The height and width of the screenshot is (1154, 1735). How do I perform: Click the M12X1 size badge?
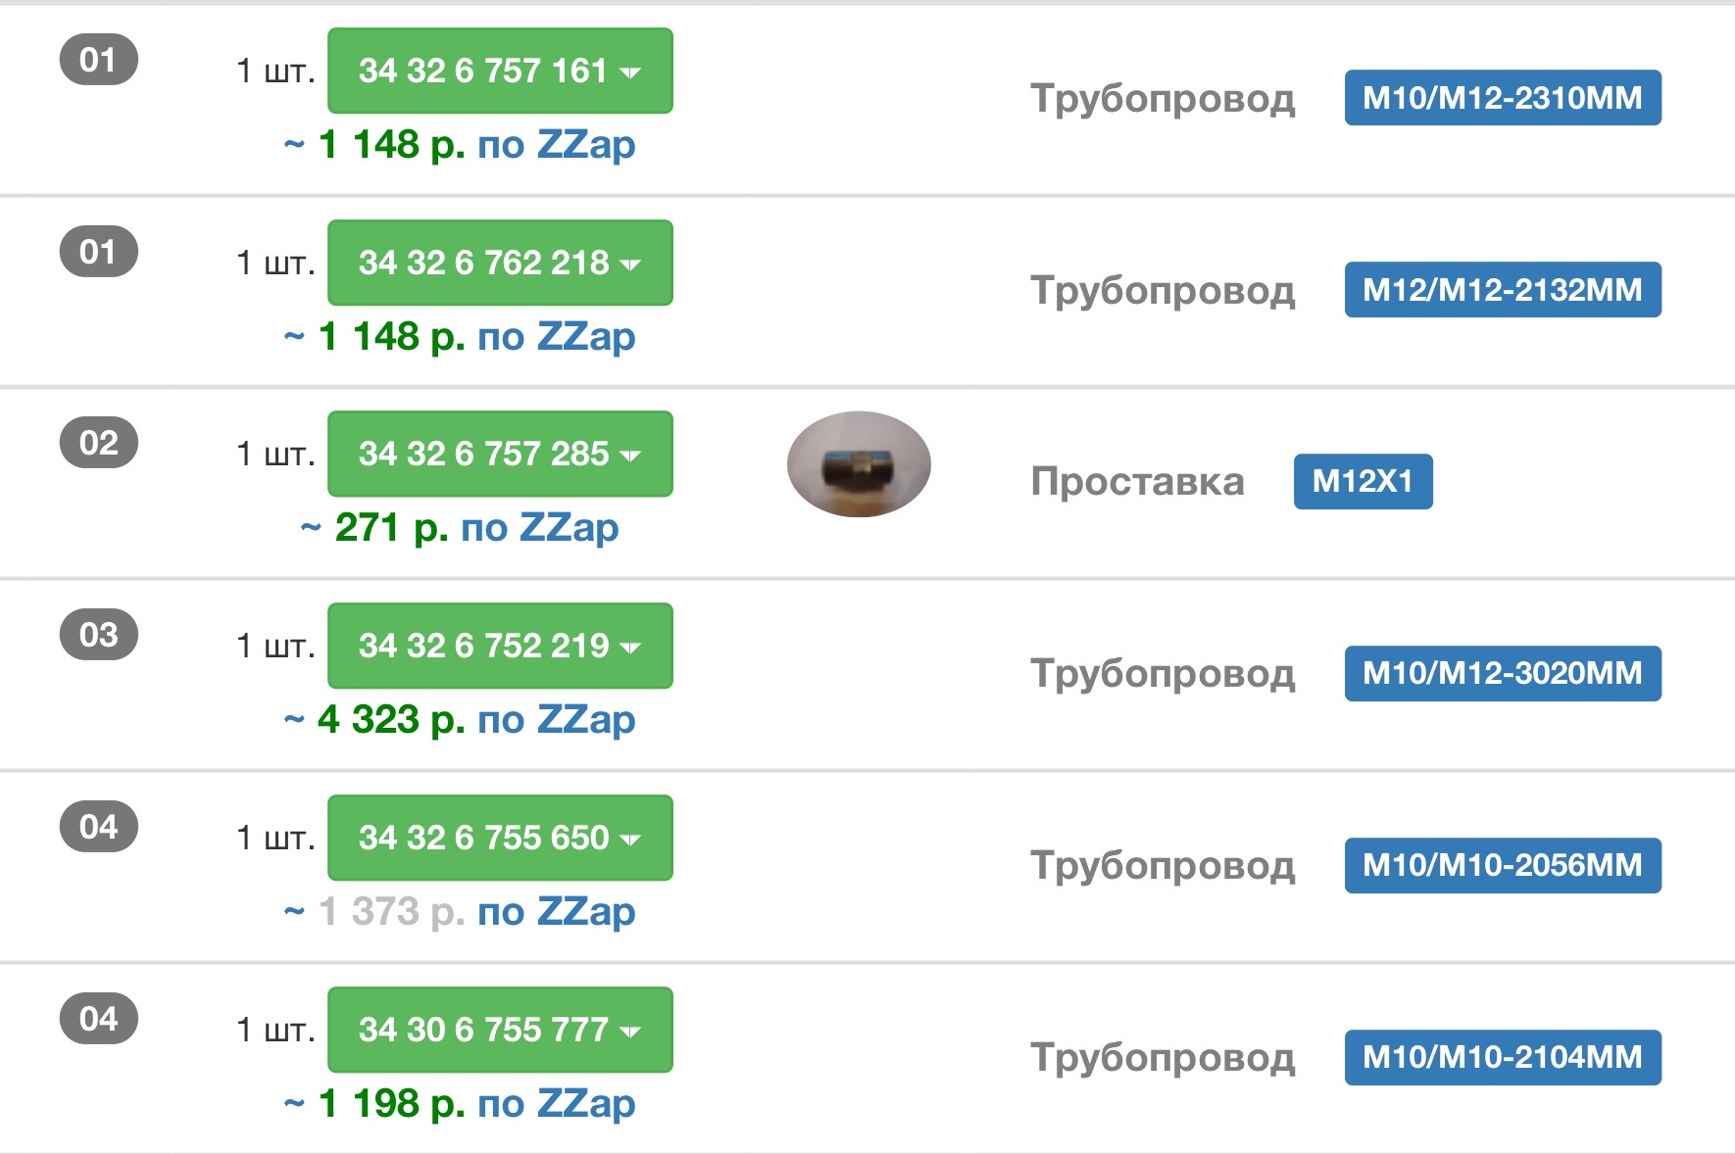[1363, 481]
